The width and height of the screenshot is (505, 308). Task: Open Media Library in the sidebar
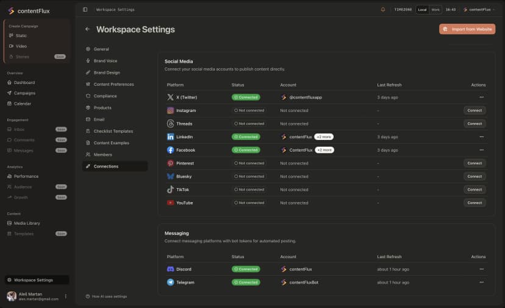[x=27, y=223]
